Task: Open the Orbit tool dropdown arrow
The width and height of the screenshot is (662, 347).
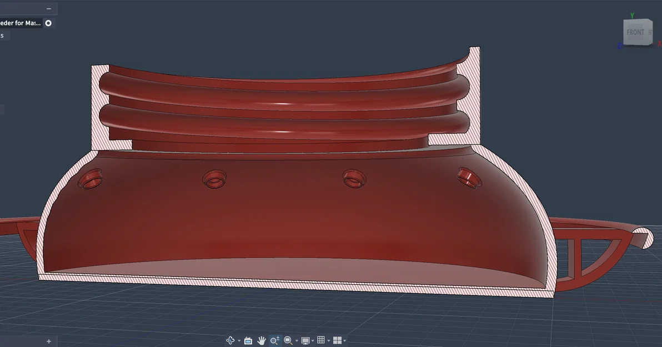Action: [x=239, y=341]
